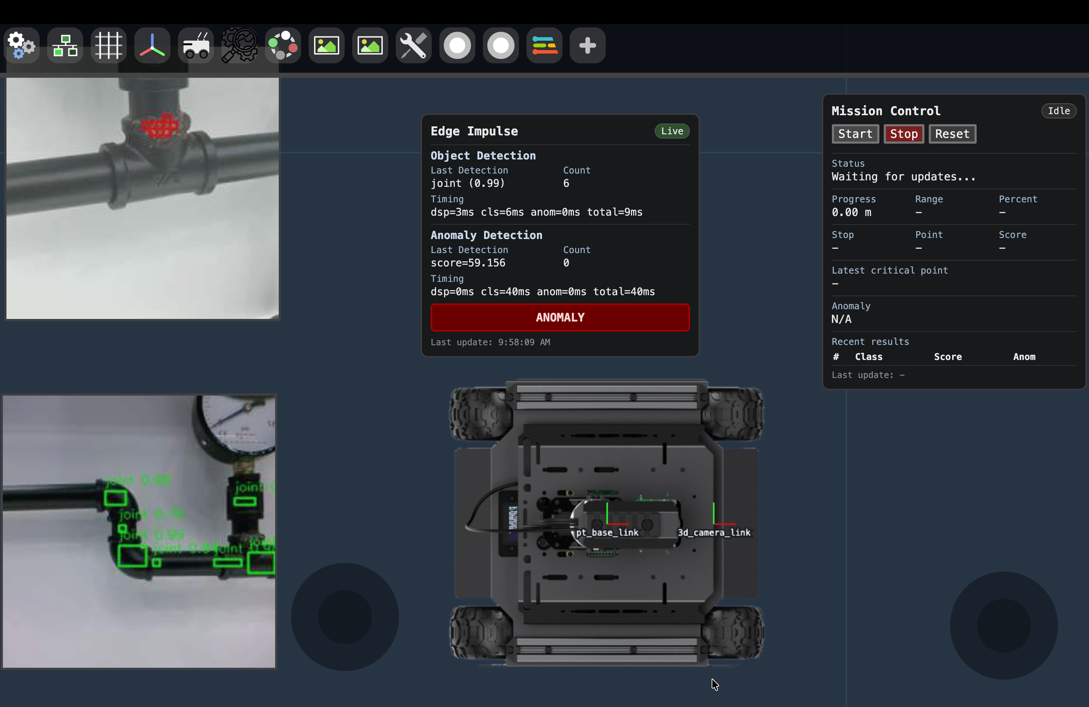Open the colored bars legend panel icon

[544, 45]
